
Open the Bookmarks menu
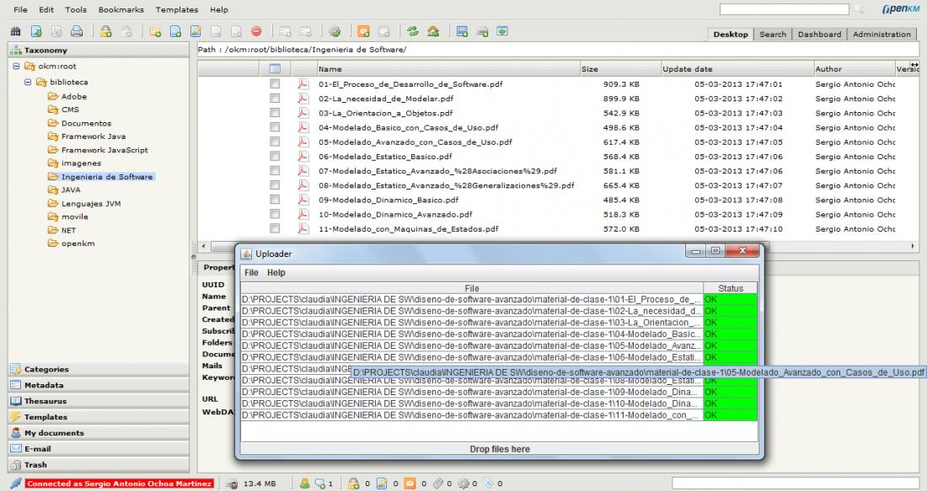[121, 9]
